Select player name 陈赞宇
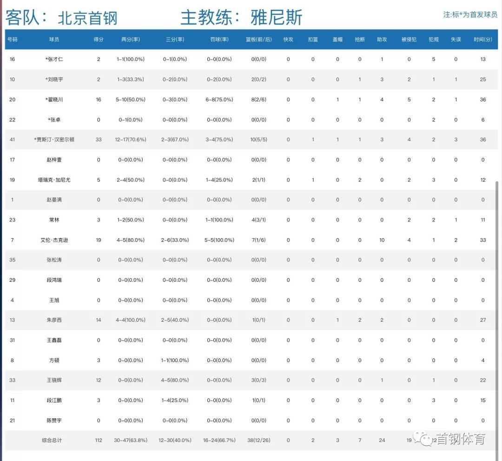The width and height of the screenshot is (502, 461). (x=54, y=420)
